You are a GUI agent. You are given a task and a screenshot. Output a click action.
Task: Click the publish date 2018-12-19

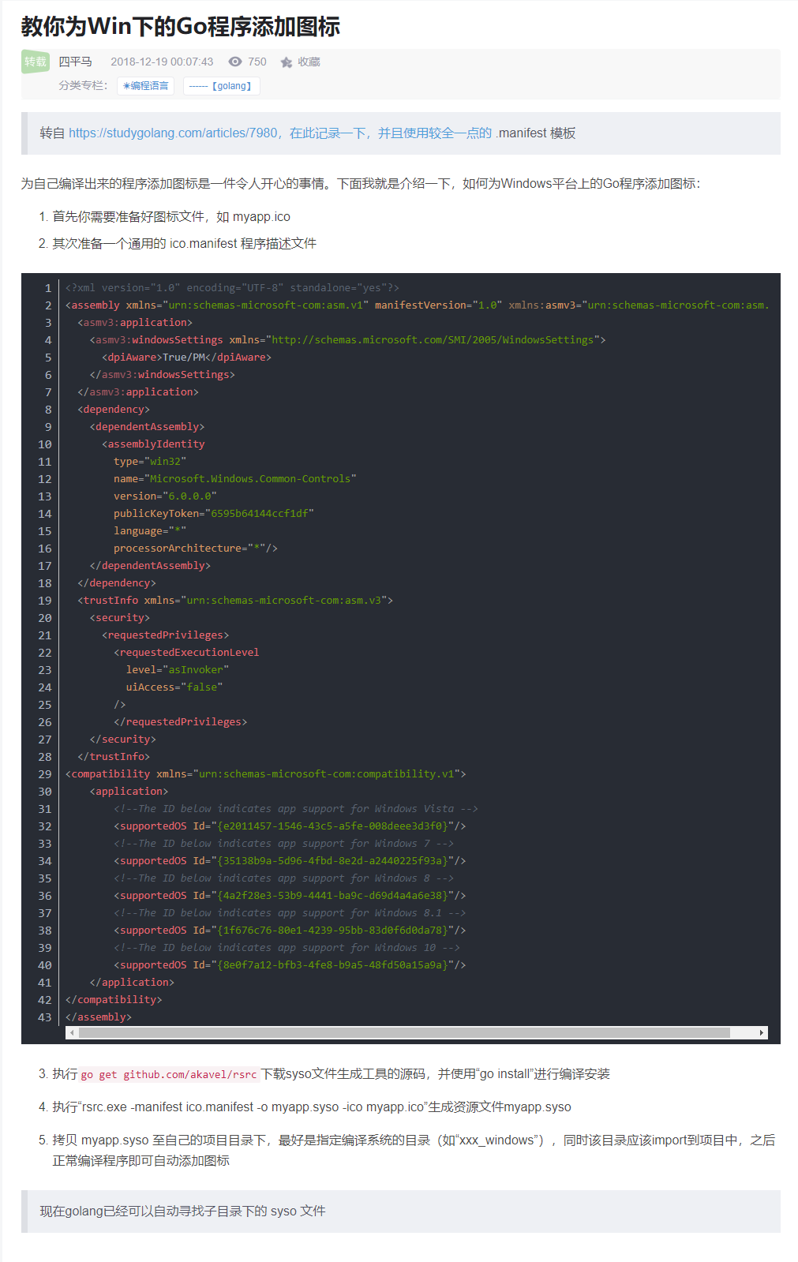tap(162, 62)
